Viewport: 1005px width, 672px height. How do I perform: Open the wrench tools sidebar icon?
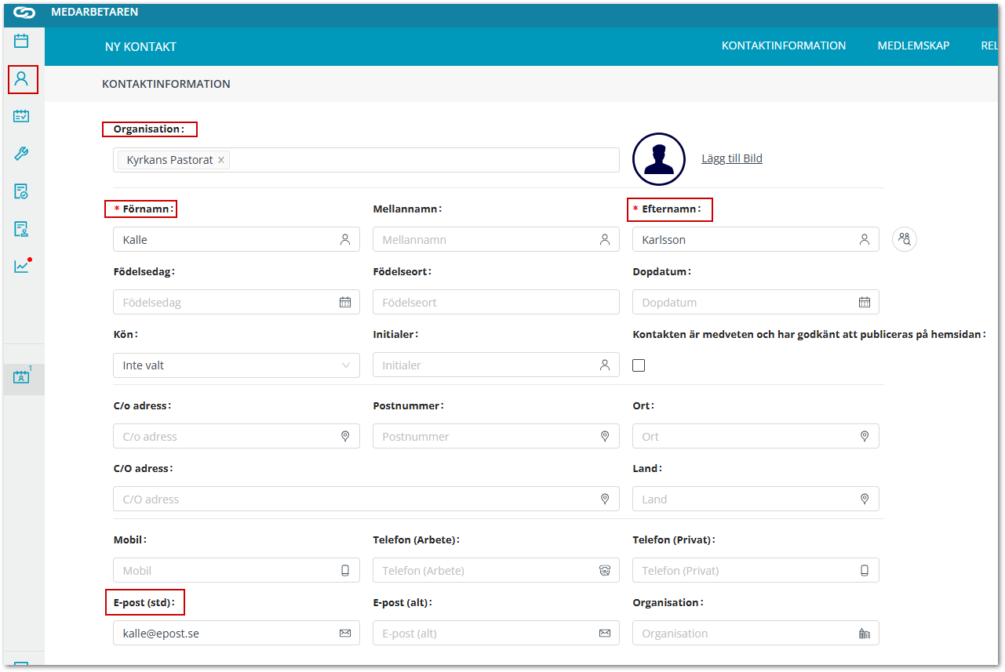(x=21, y=154)
